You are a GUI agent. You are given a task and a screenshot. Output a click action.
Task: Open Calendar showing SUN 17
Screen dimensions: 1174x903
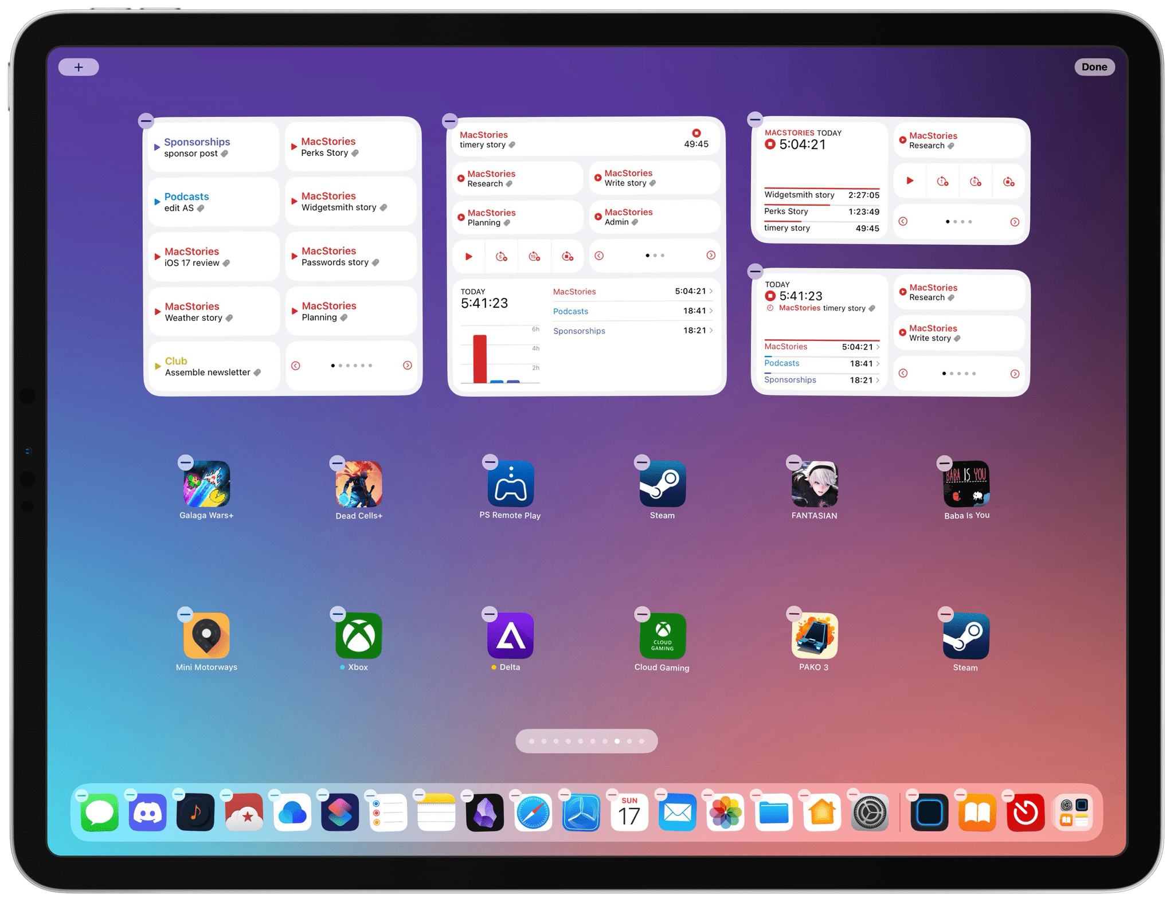coord(629,812)
